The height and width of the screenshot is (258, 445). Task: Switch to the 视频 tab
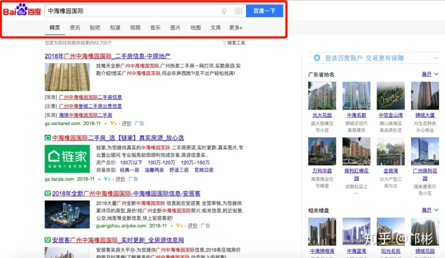(135, 28)
